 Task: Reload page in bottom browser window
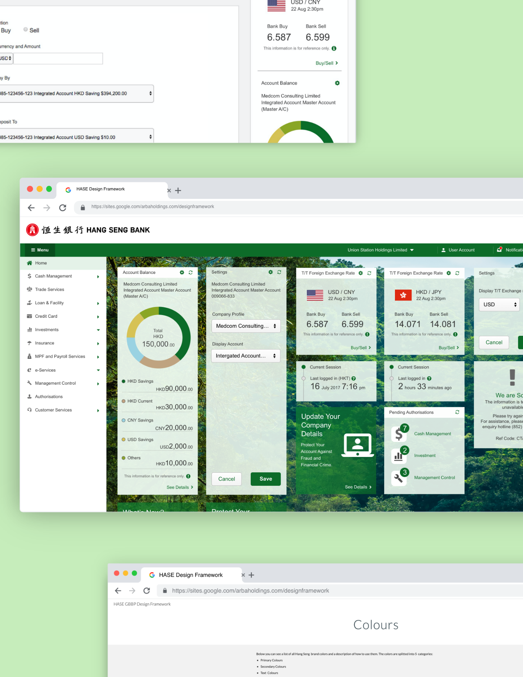tap(147, 590)
